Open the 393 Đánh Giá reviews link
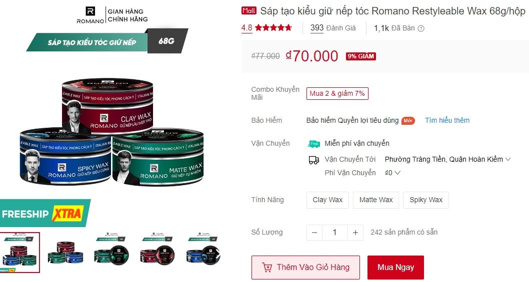Viewport: 529px width, 282px height. point(333,28)
